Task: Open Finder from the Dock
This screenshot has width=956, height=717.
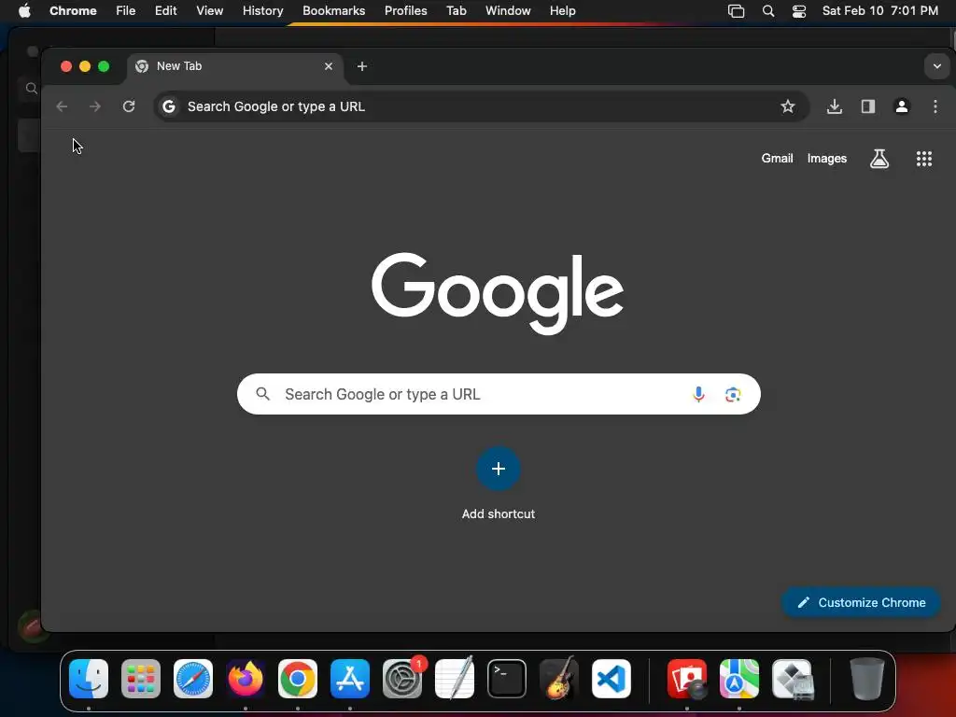Action: coord(89,679)
